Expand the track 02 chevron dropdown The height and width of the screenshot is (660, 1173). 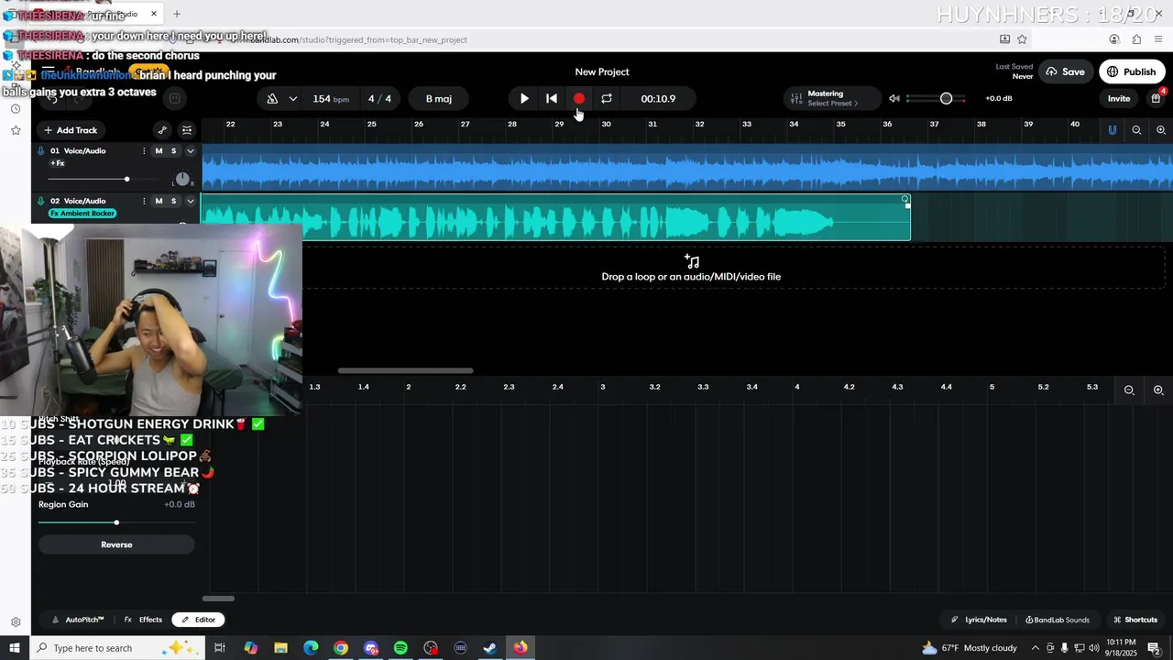click(191, 201)
